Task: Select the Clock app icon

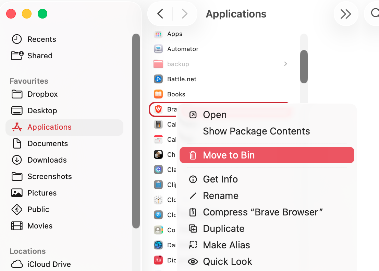Action: click(158, 200)
